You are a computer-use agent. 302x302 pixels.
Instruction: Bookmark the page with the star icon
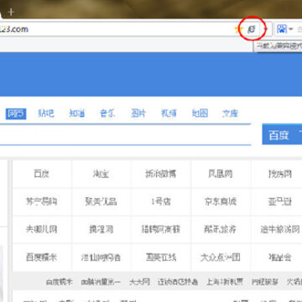pyautogui.click(x=238, y=29)
